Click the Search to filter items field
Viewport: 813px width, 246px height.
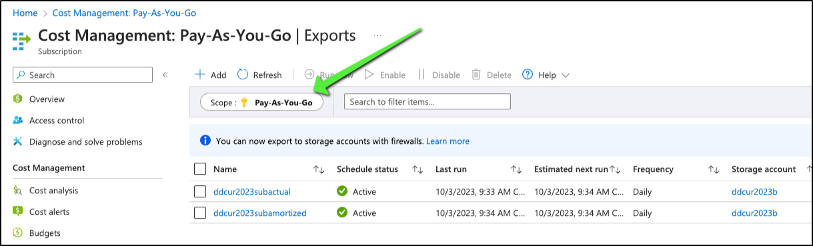pyautogui.click(x=427, y=102)
